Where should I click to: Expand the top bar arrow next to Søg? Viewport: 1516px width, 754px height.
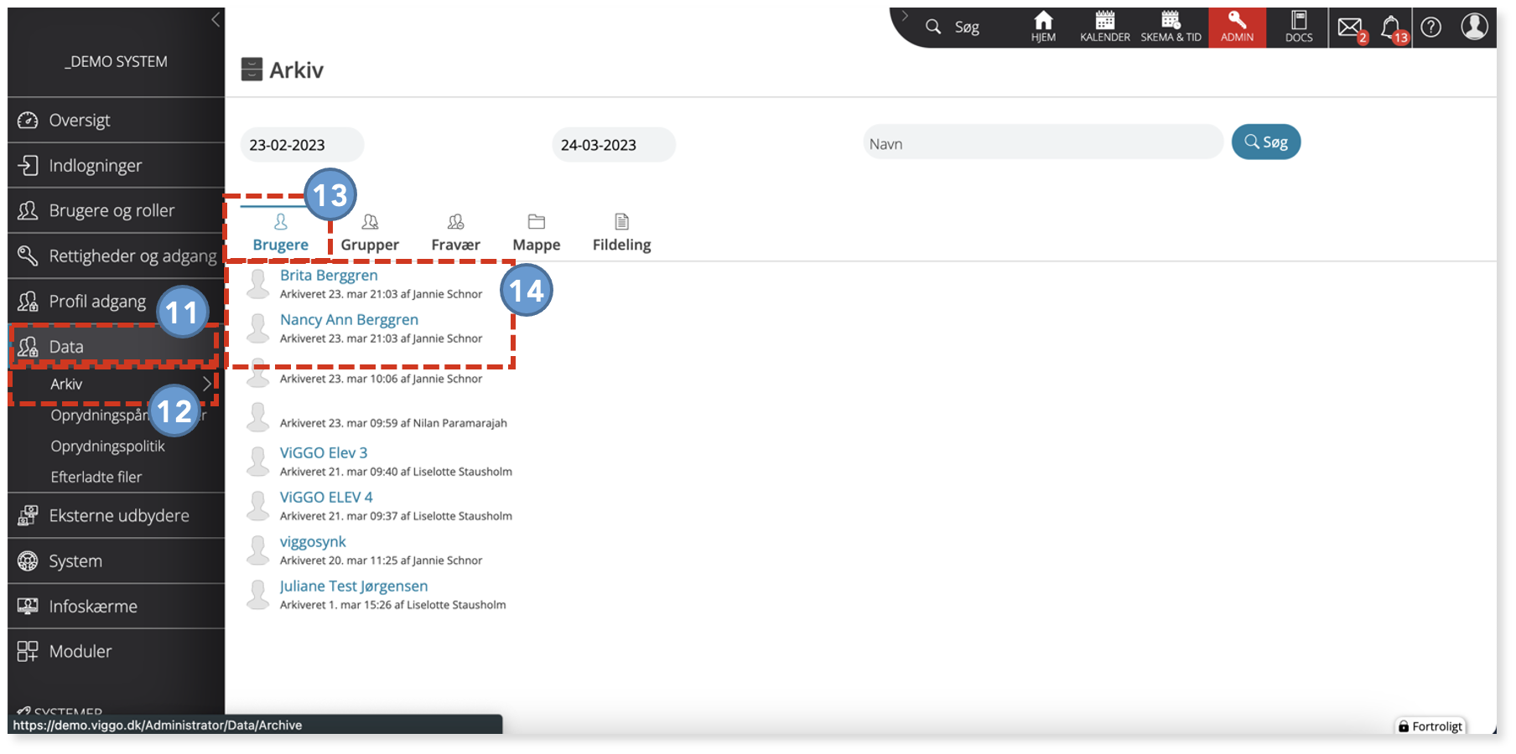905,16
